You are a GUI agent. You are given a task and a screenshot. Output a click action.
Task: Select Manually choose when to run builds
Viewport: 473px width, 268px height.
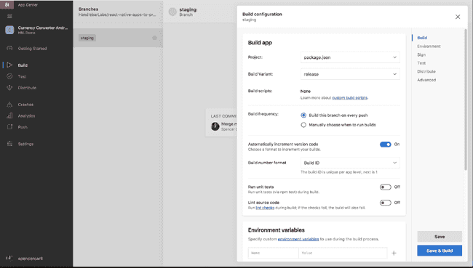pyautogui.click(x=303, y=125)
